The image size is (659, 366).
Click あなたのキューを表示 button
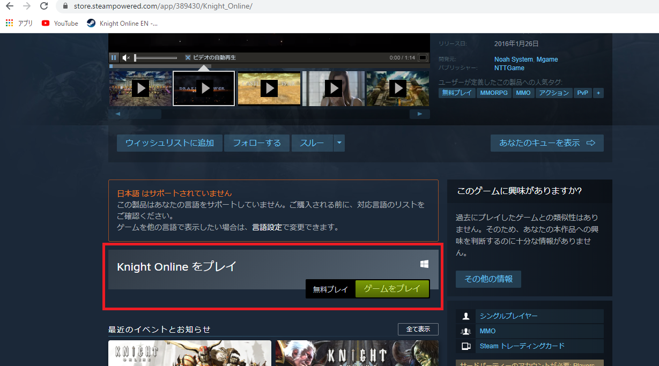[x=547, y=143]
